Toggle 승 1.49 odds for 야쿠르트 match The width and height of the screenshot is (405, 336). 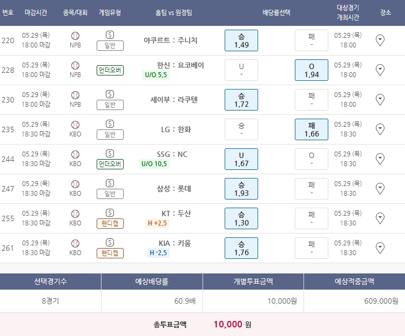pyautogui.click(x=241, y=40)
